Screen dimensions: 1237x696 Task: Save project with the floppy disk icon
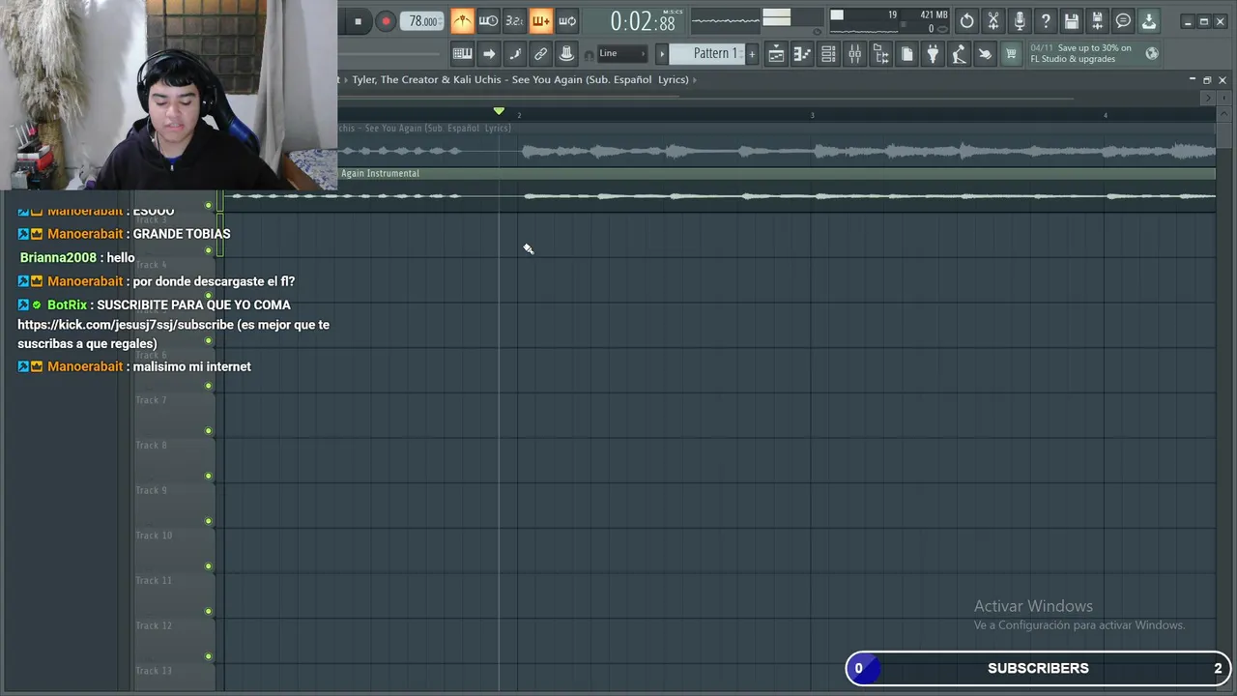click(1072, 21)
